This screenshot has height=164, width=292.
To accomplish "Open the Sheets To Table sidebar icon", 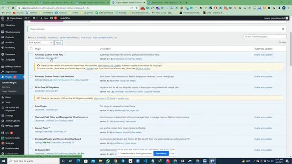I will (x=3, y=138).
